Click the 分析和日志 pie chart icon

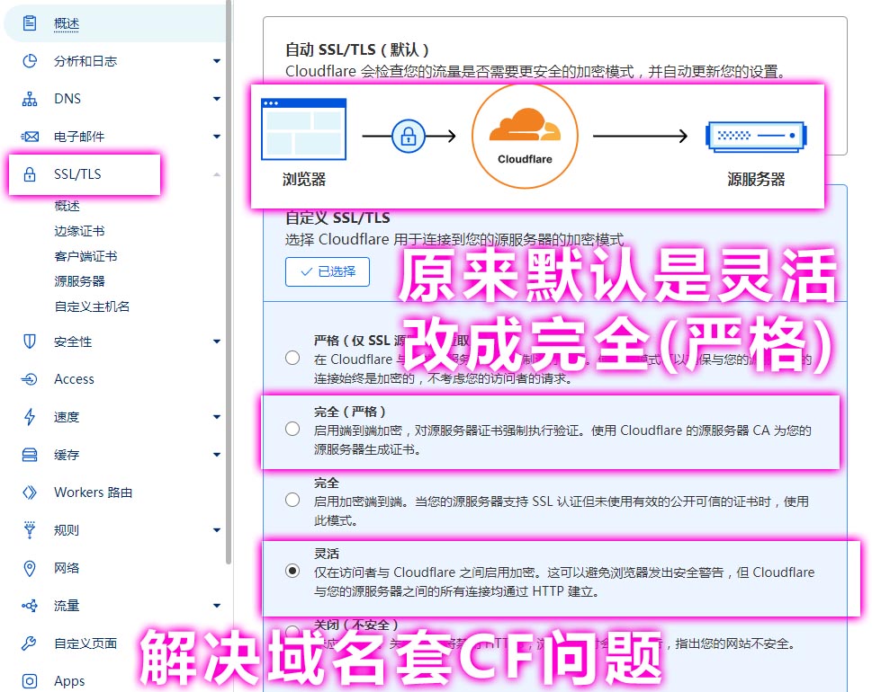click(x=30, y=61)
